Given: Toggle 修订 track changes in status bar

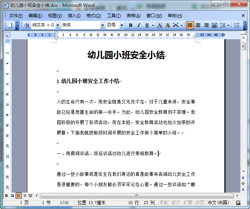Looking at the screenshot, I should (176, 203).
